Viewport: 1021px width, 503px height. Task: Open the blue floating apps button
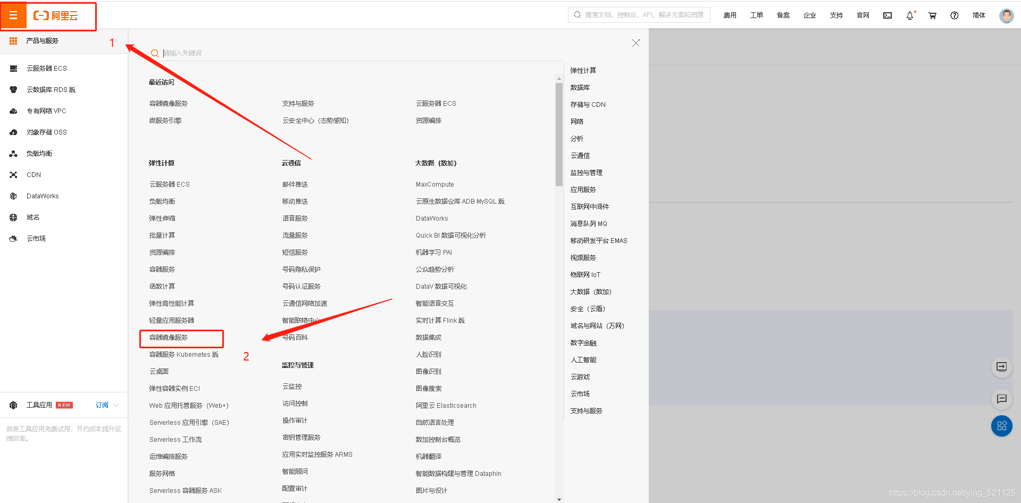coord(1002,426)
